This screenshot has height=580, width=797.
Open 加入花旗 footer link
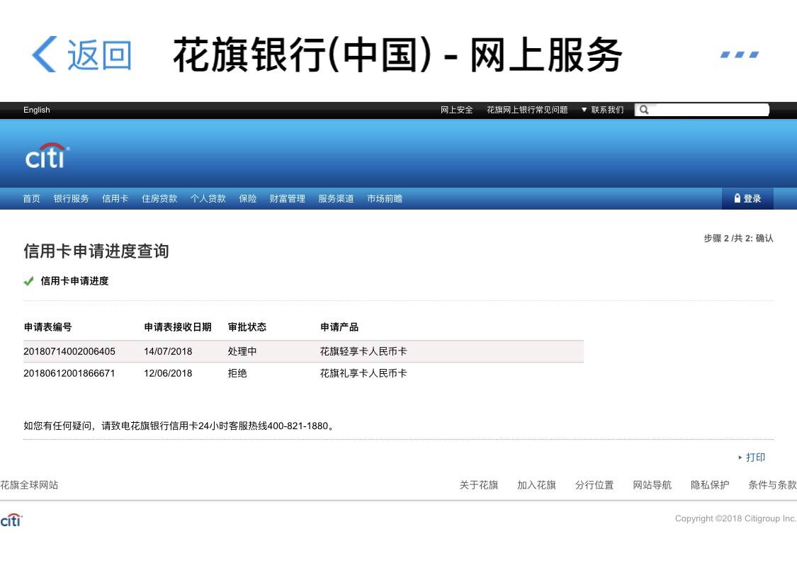click(537, 485)
